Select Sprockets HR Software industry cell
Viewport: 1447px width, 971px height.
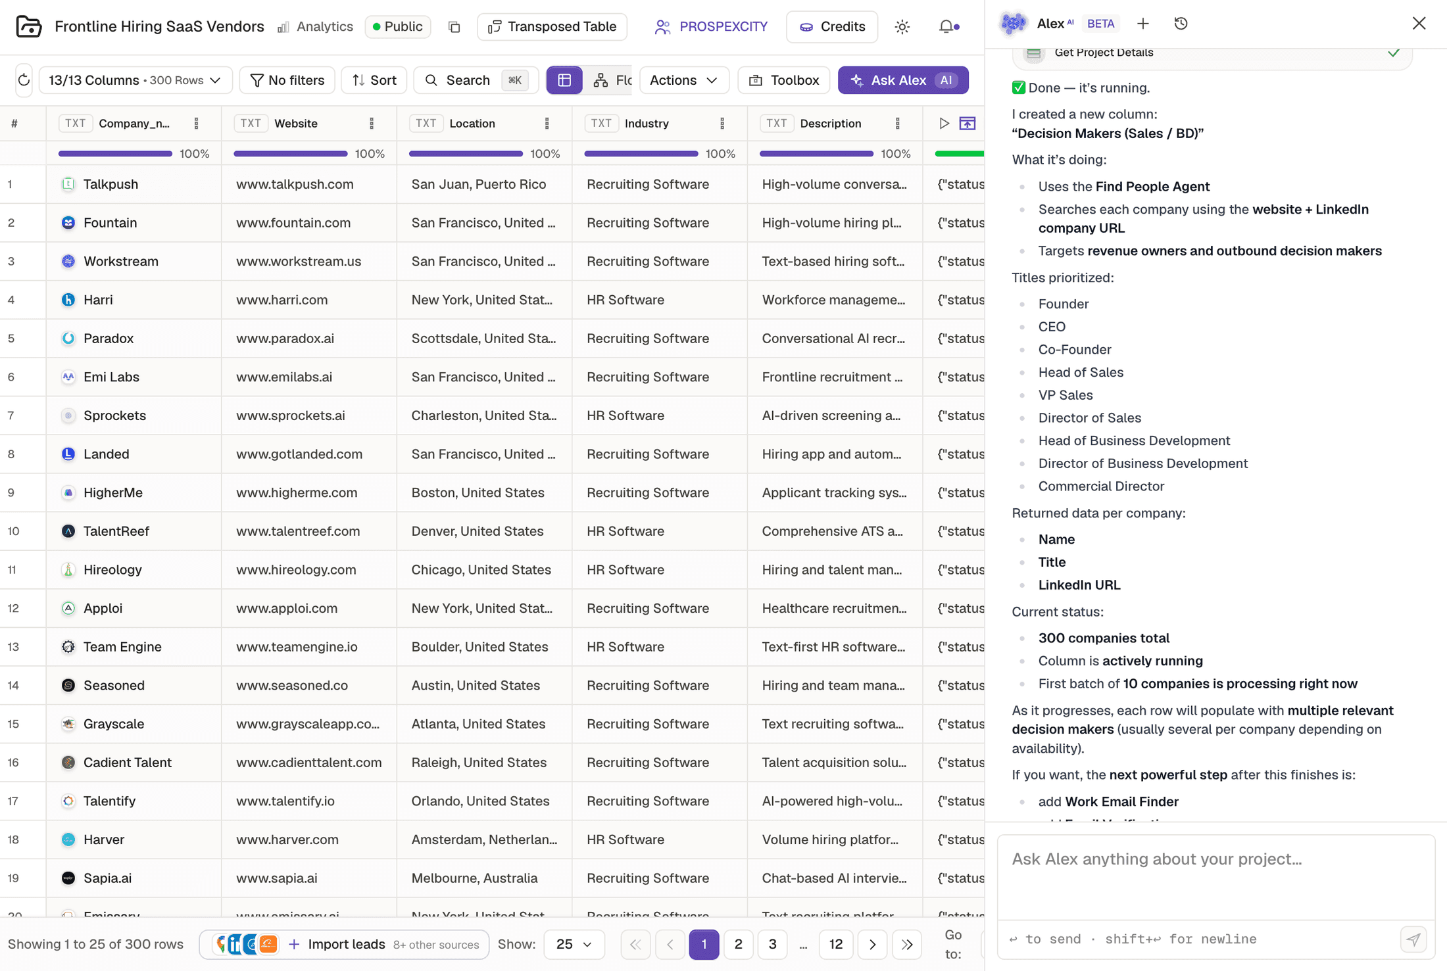point(660,415)
